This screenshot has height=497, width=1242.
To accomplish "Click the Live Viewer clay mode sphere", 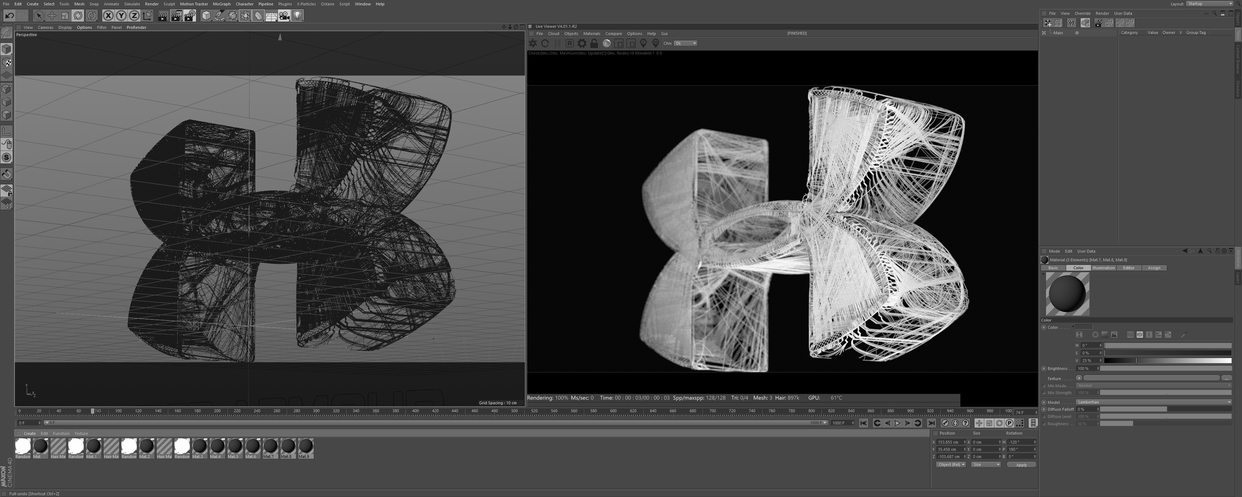I will click(607, 43).
